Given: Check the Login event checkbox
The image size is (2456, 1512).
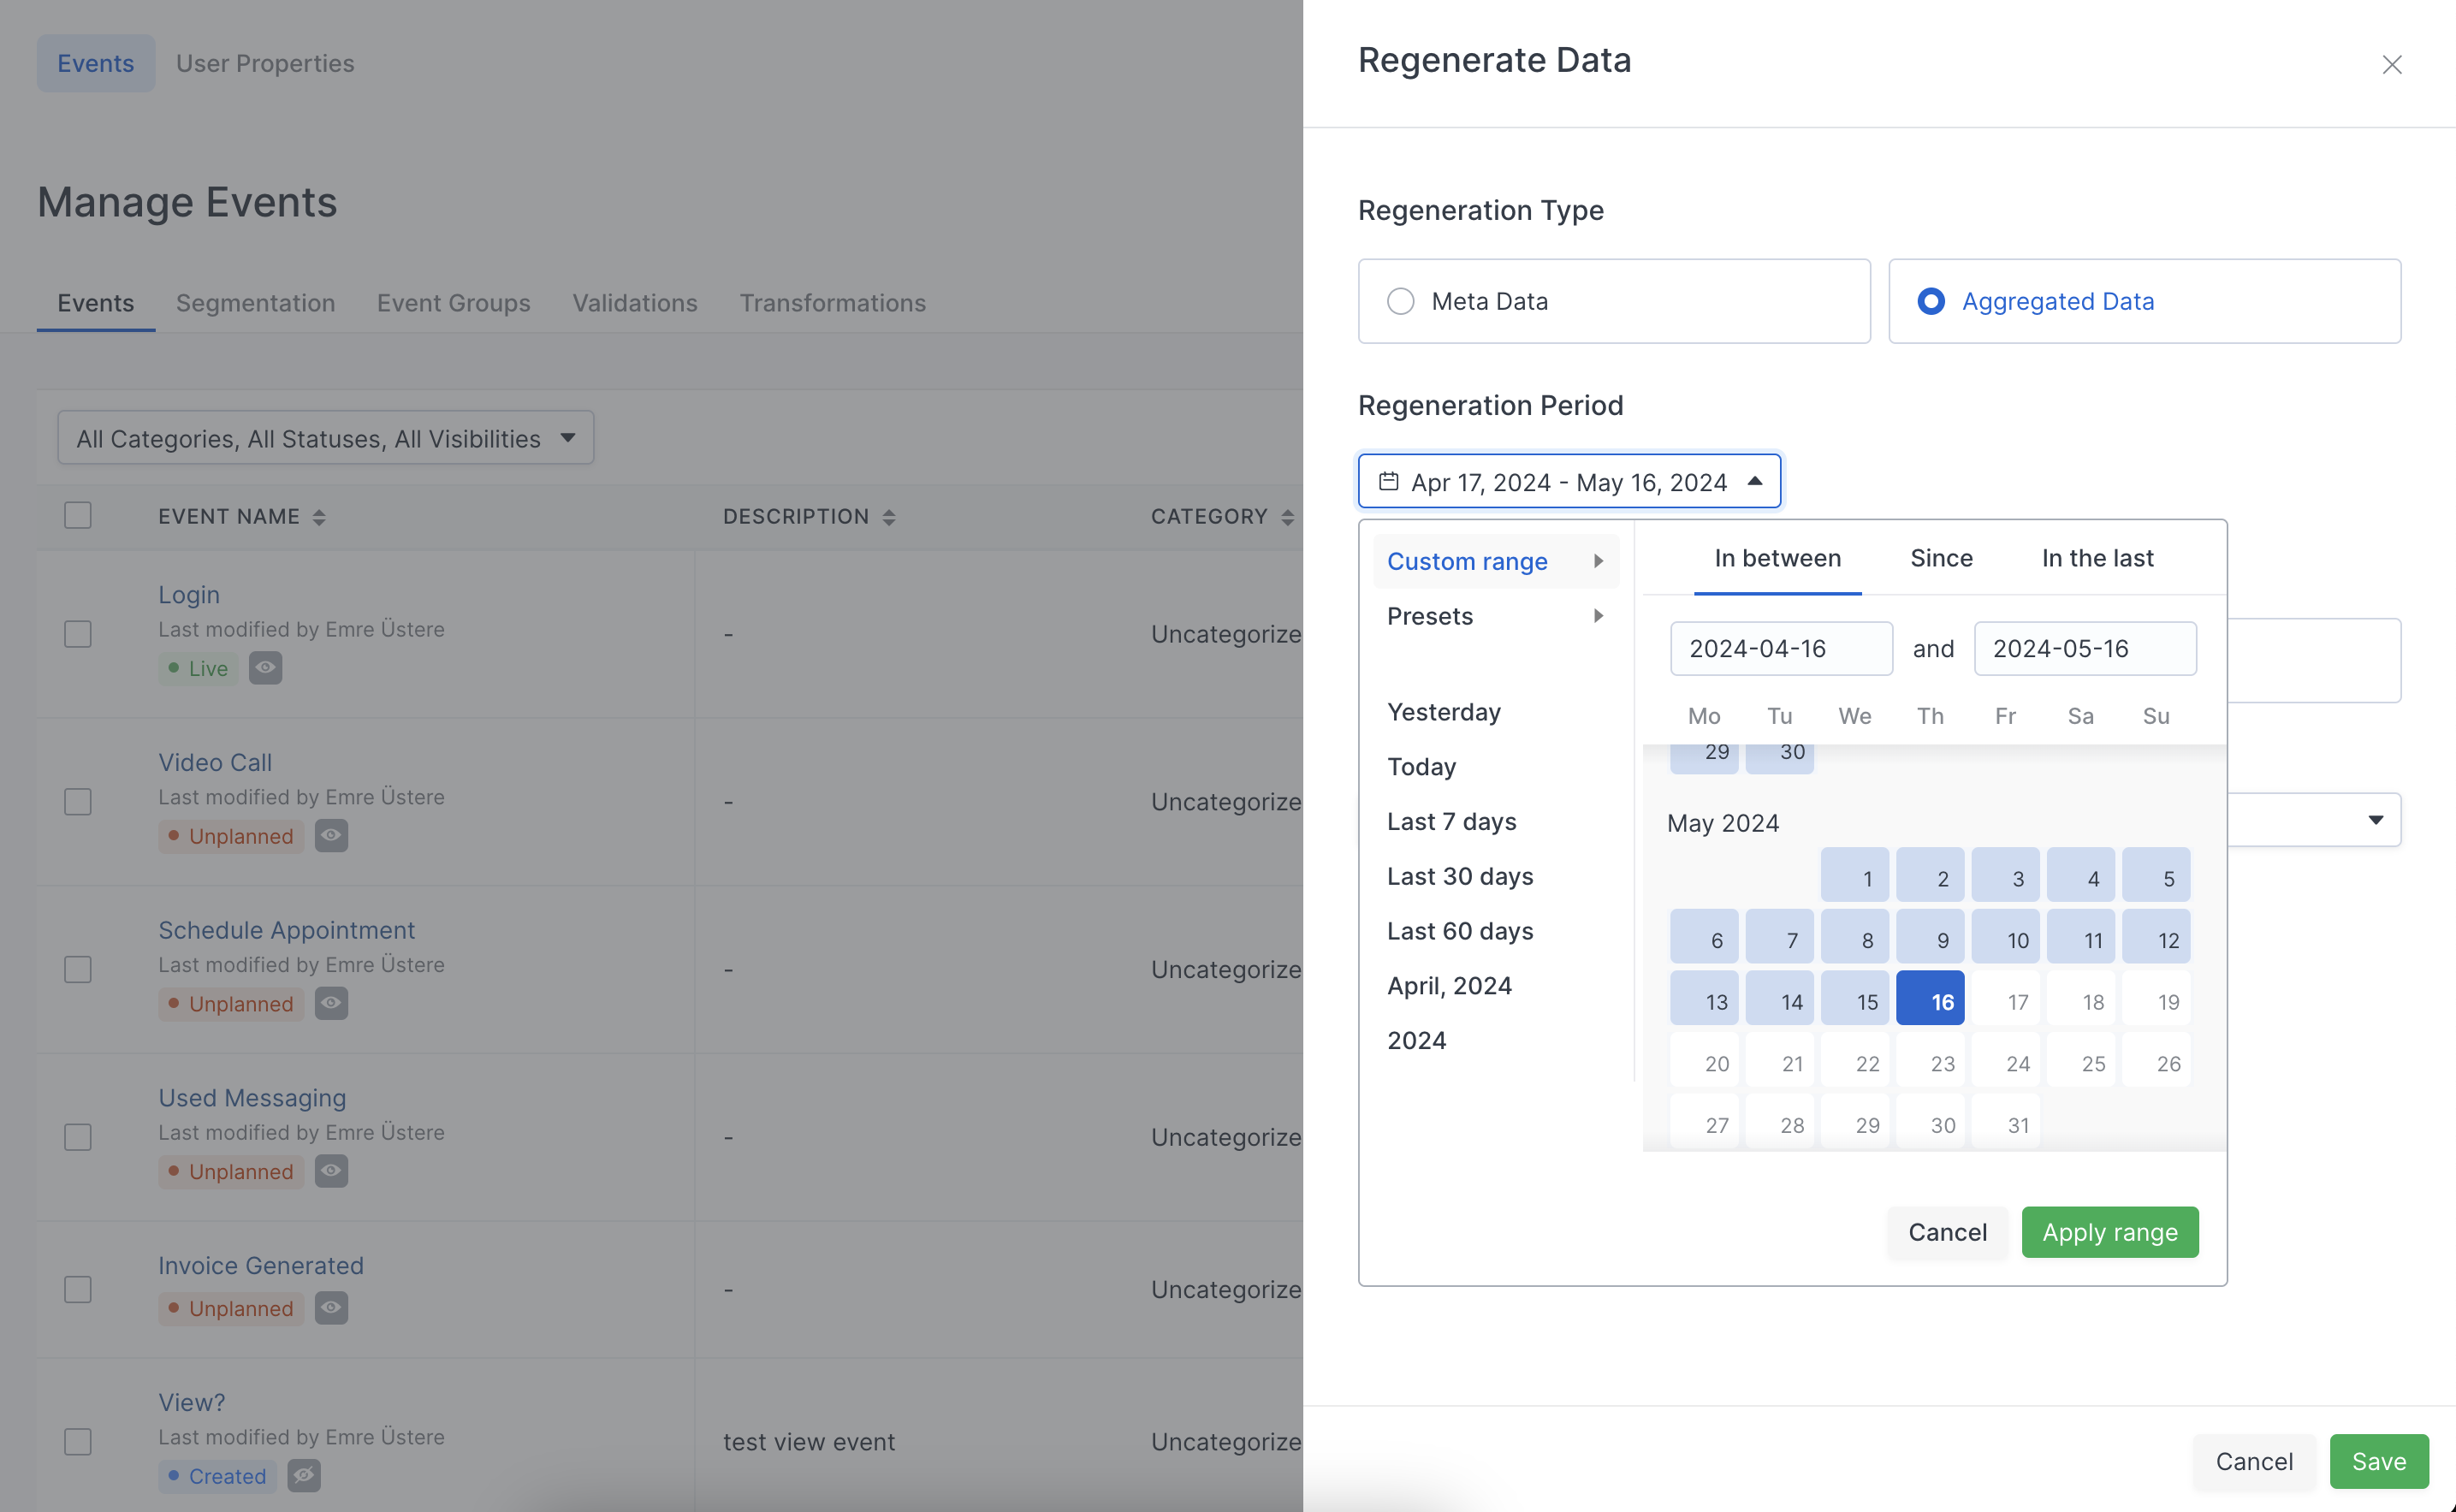Looking at the screenshot, I should tap(78, 634).
